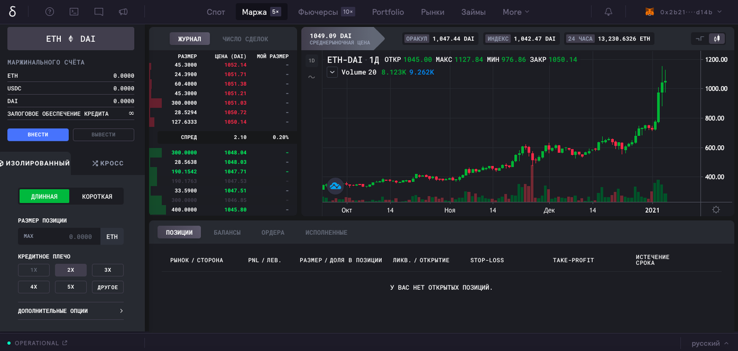Open the 1D timeframe selector
The width and height of the screenshot is (738, 351).
[311, 60]
